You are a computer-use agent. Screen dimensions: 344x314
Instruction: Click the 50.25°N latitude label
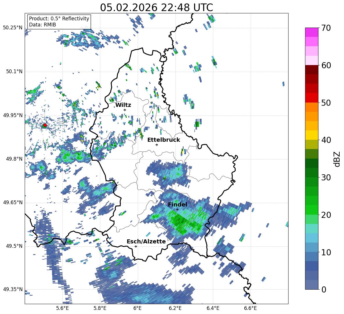pos(13,28)
